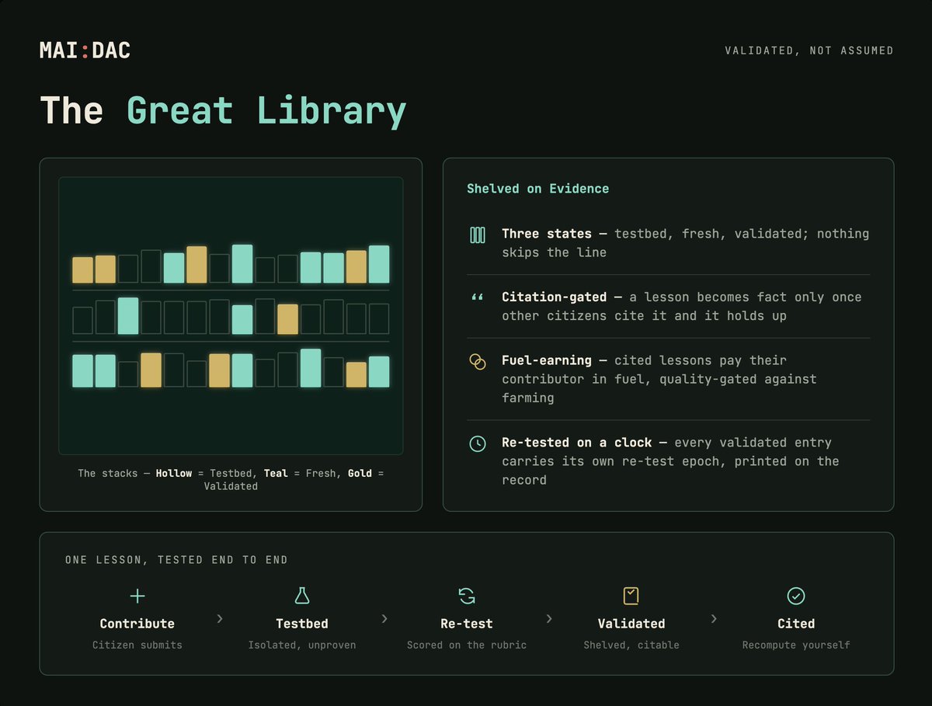Click the 'Shelved on Evidence' heading
The height and width of the screenshot is (706, 932).
[x=537, y=189]
